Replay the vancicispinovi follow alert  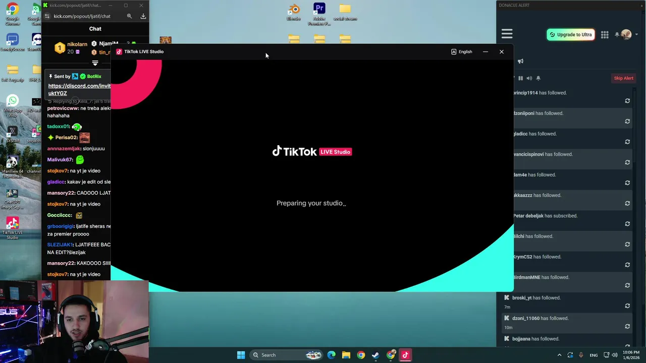(x=627, y=162)
